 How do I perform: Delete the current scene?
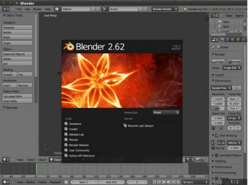(x=145, y=9)
